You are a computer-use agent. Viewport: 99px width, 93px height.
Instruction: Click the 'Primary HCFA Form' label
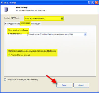12,18
